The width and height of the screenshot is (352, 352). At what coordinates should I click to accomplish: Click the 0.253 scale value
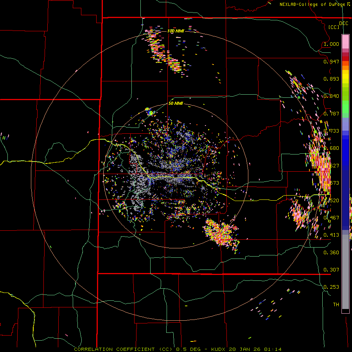pos(331,287)
